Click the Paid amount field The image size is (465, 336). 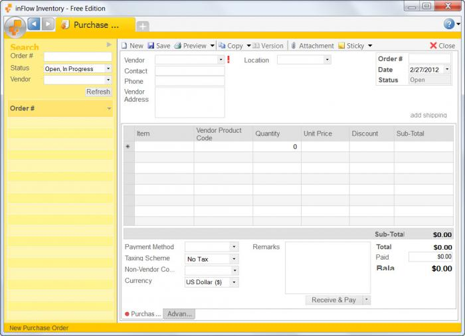[430, 257]
